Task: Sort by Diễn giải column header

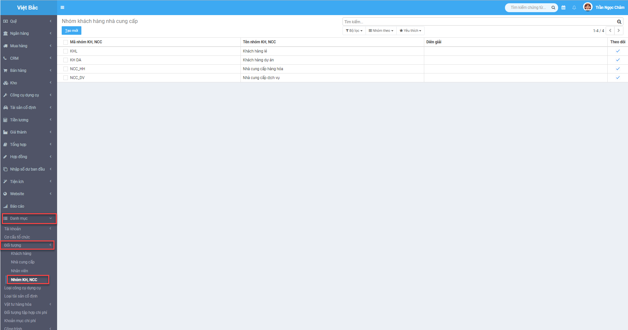Action: [434, 42]
